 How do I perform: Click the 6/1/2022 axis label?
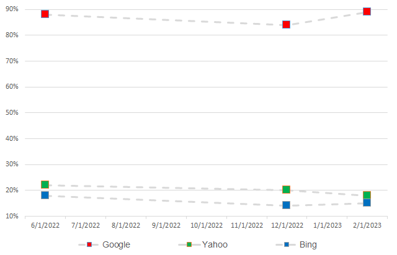pos(45,225)
